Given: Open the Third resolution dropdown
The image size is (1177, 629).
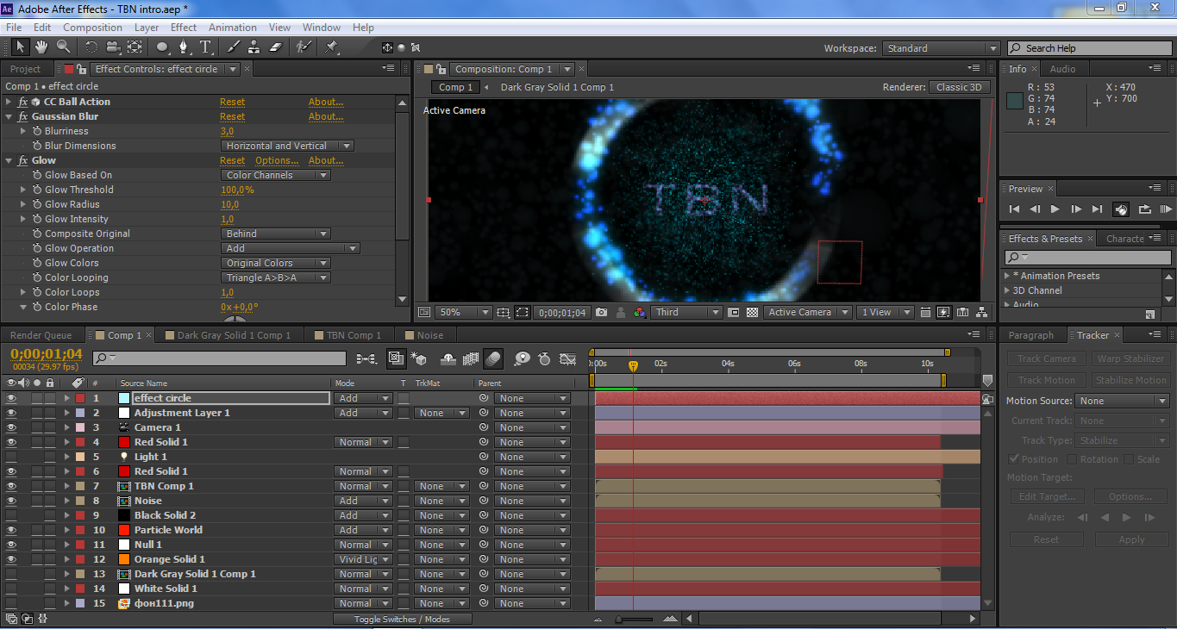Looking at the screenshot, I should pyautogui.click(x=686, y=313).
